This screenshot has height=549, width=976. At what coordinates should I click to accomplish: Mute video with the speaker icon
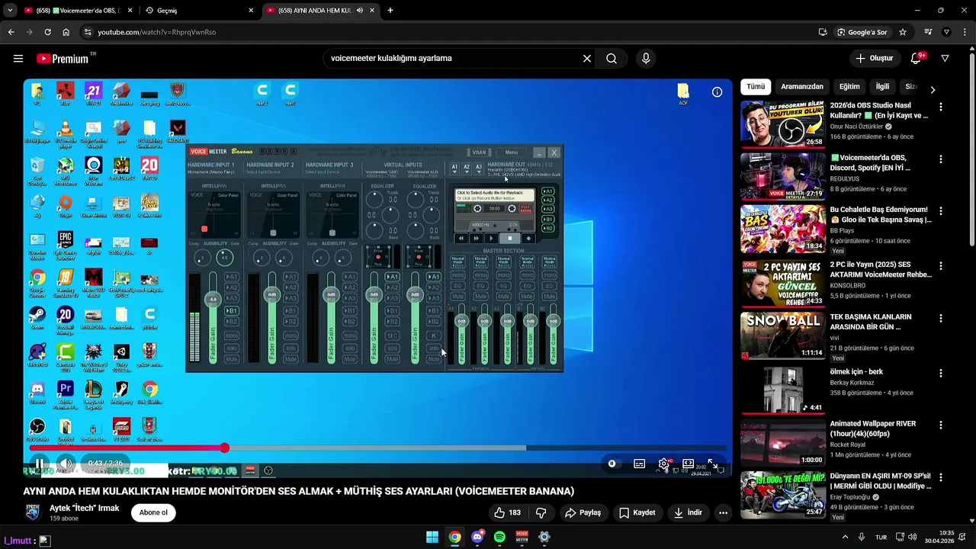[66, 464]
